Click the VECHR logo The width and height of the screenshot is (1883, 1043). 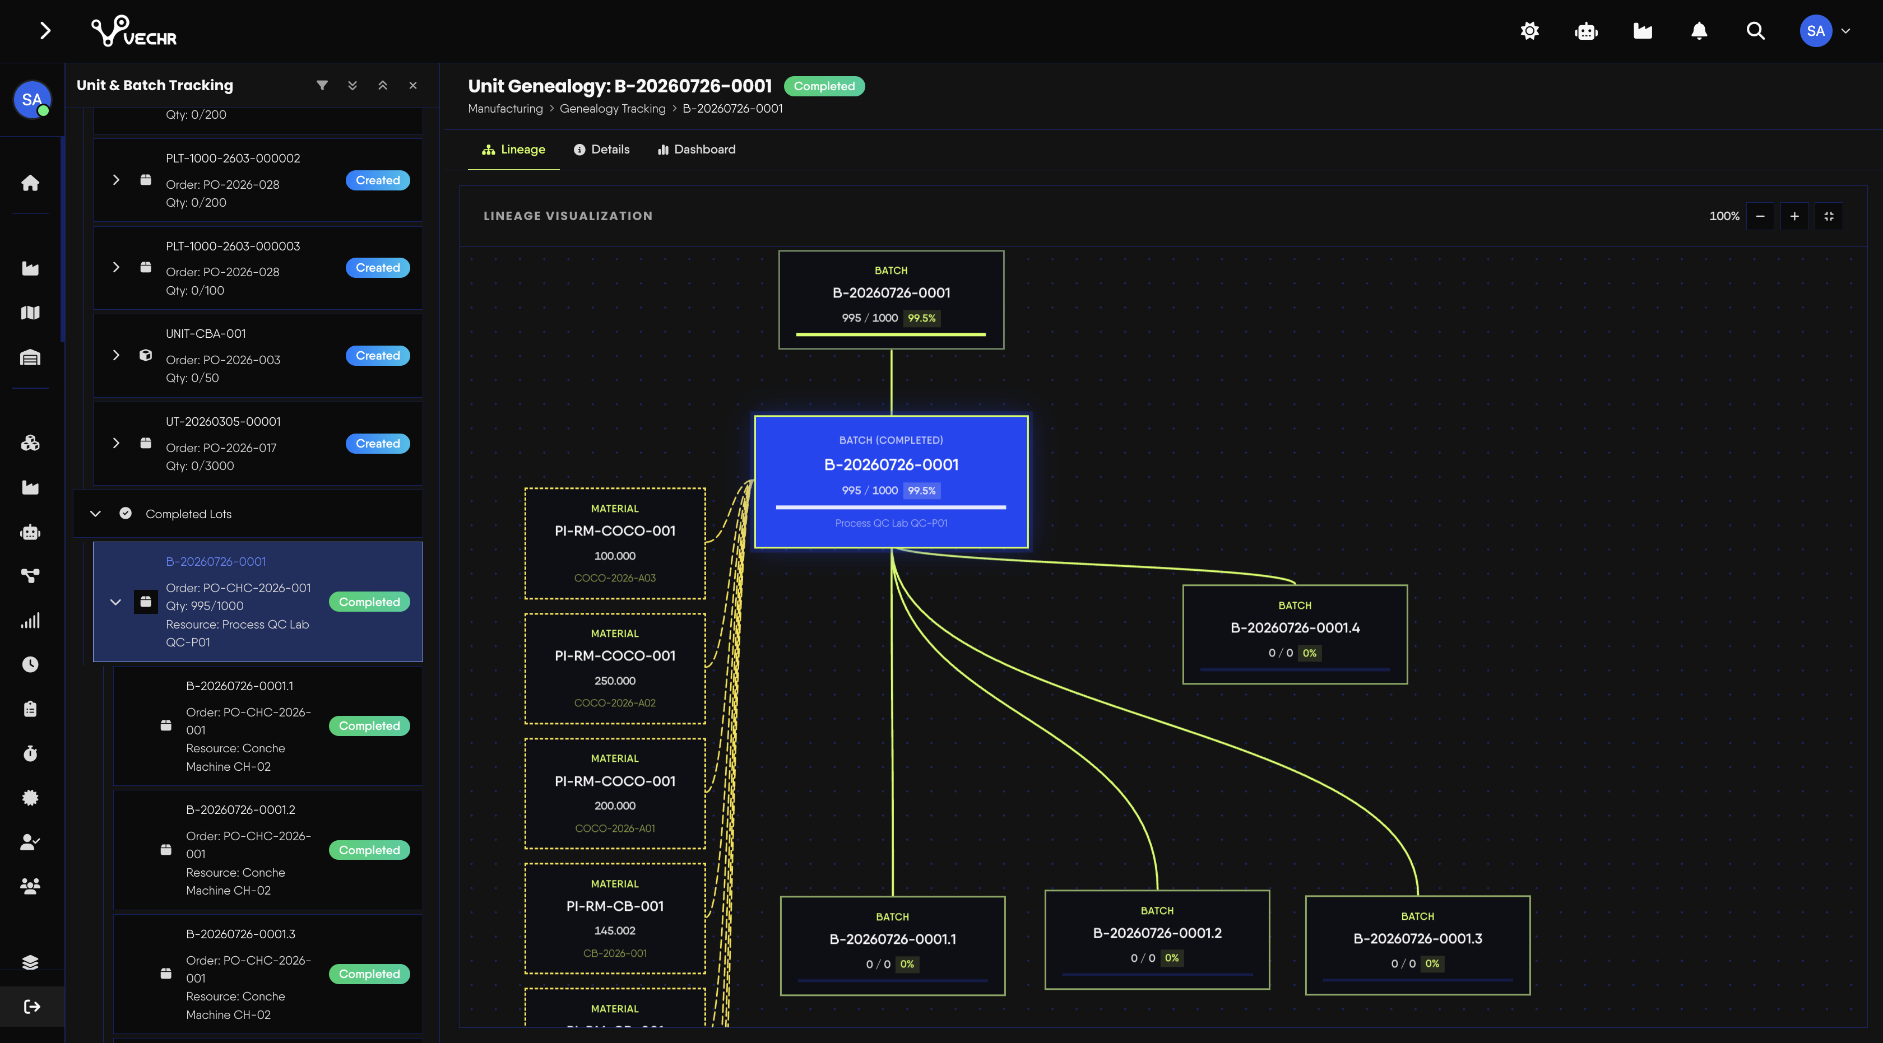(x=134, y=31)
